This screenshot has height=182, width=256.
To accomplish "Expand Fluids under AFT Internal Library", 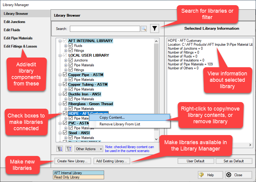I will pyautogui.click(x=66, y=46).
